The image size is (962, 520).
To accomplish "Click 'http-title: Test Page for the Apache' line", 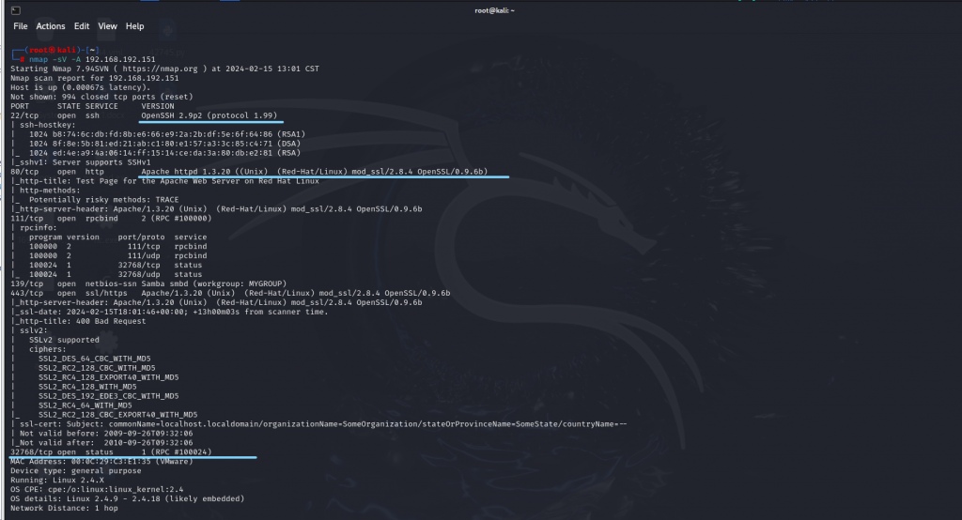I will click(x=164, y=181).
